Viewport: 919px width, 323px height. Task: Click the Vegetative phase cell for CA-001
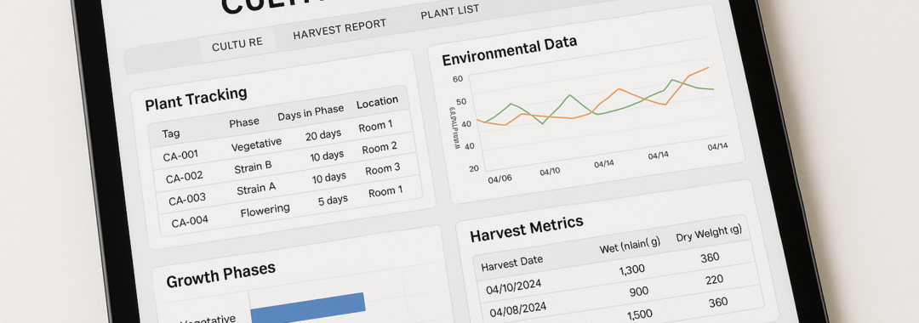(256, 144)
